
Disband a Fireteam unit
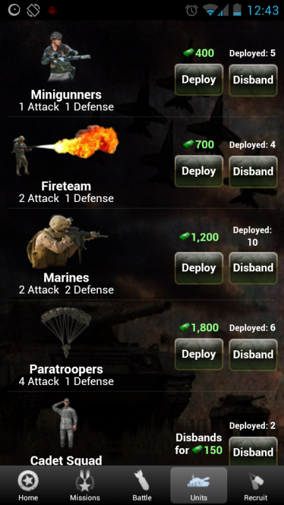(253, 171)
